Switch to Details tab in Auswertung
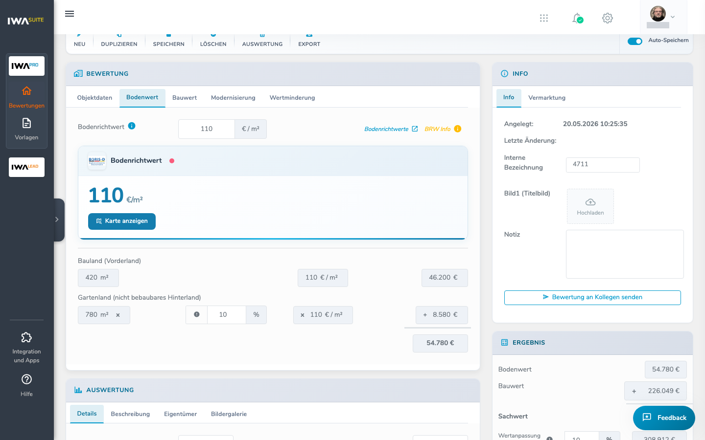This screenshot has height=440, width=705. [87, 414]
